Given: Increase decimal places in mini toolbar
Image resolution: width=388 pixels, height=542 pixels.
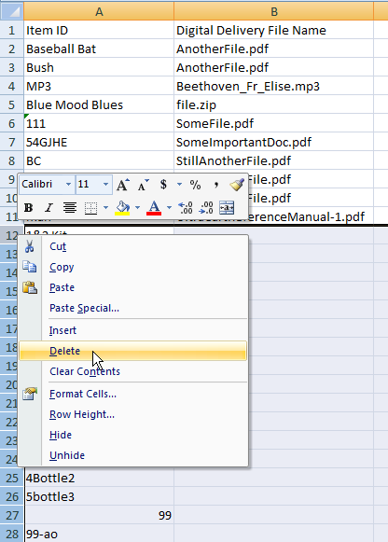Looking at the screenshot, I should pos(186,208).
